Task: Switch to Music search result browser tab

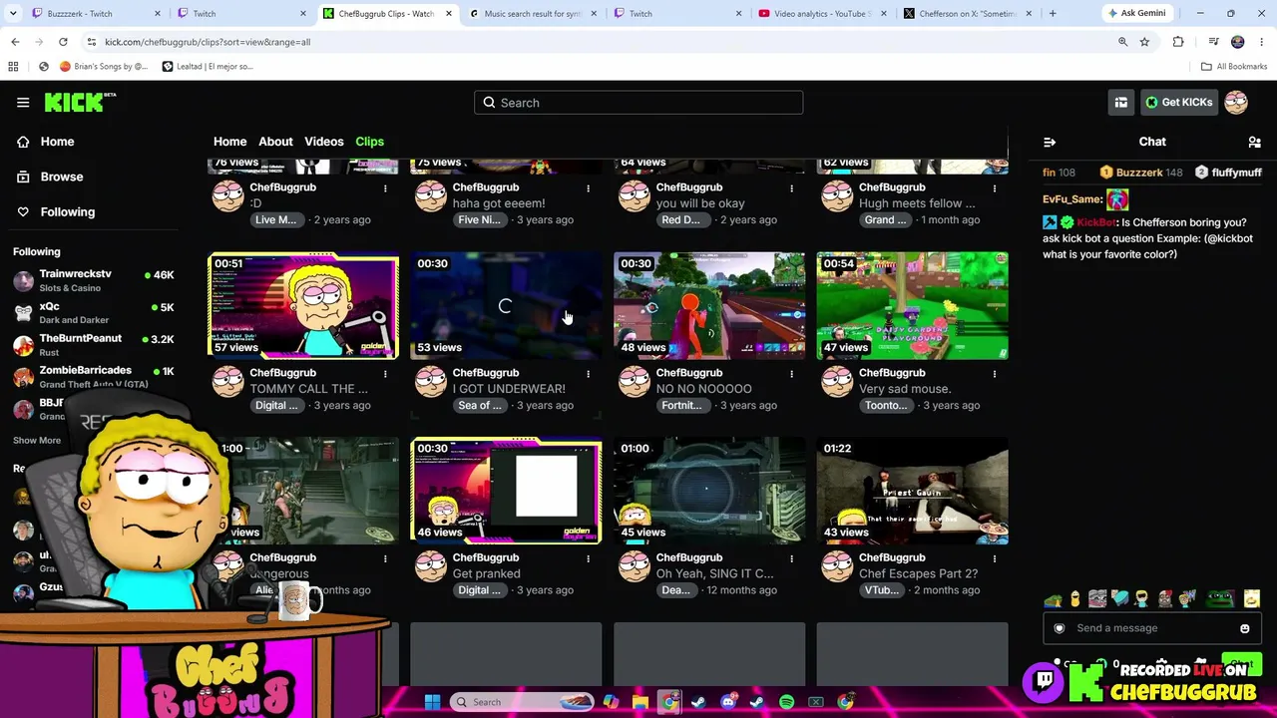Action: coord(531,14)
